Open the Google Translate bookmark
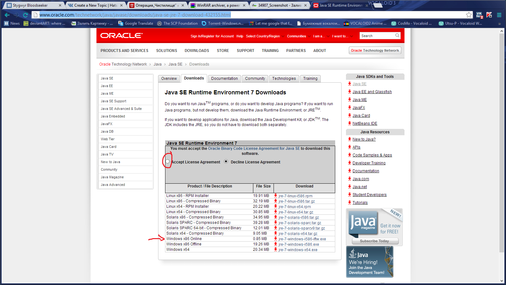Image resolution: width=506 pixels, height=285 pixels. tap(136, 23)
